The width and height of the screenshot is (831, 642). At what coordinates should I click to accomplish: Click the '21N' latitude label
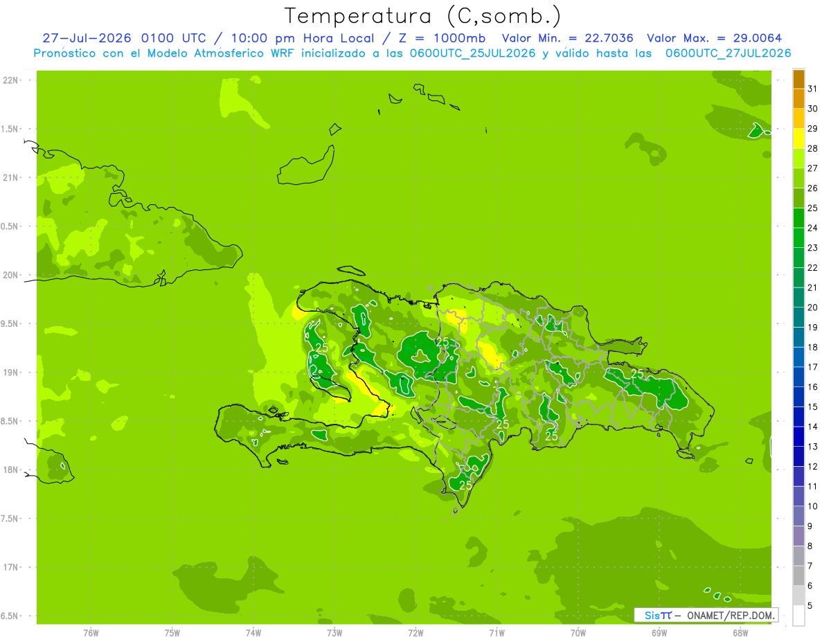click(10, 178)
